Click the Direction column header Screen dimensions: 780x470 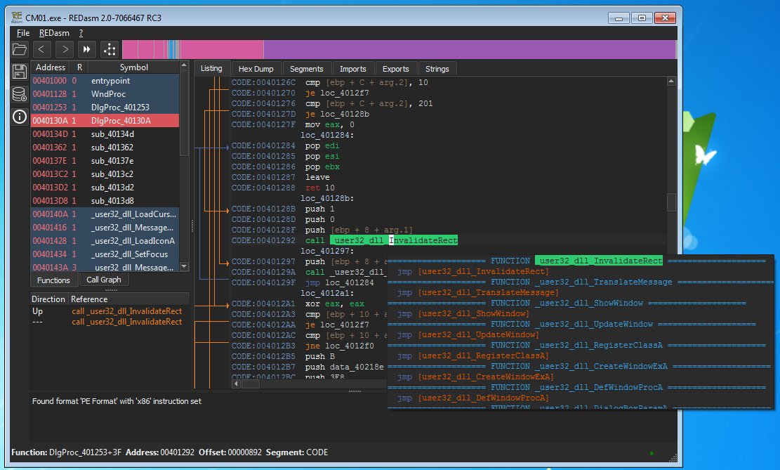click(x=48, y=299)
